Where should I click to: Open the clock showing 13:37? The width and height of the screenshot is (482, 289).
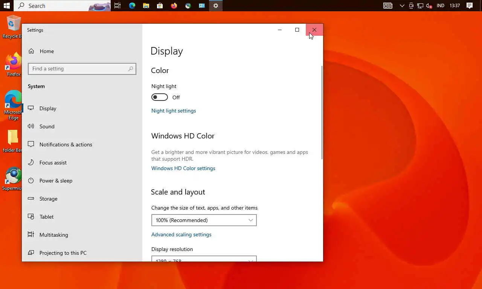[455, 6]
